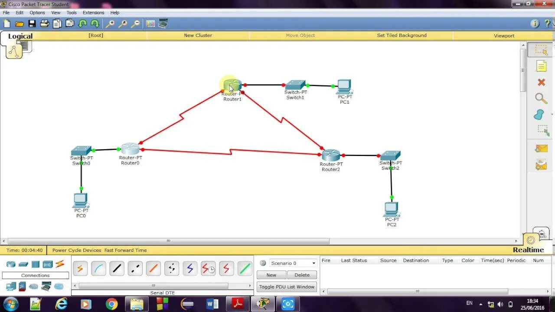Click Delete scenario button
Image resolution: width=555 pixels, height=312 pixels.
(302, 275)
